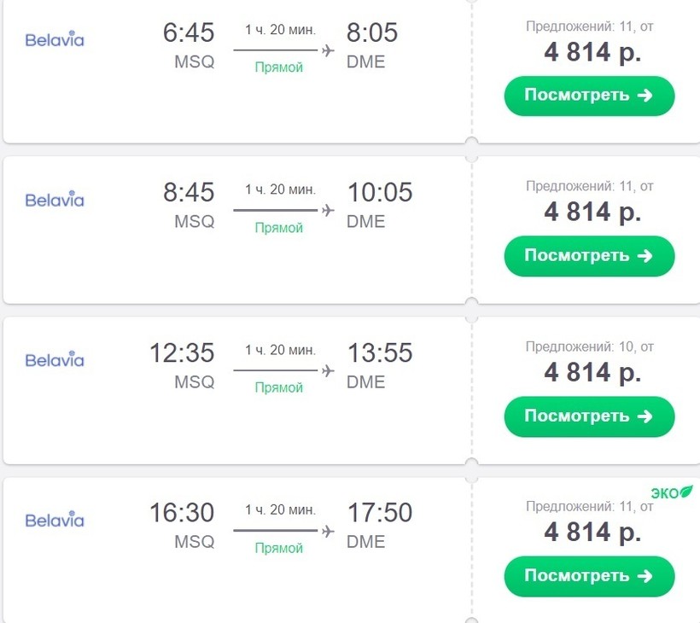Click the airplane icon on 8:45 flight

(328, 210)
